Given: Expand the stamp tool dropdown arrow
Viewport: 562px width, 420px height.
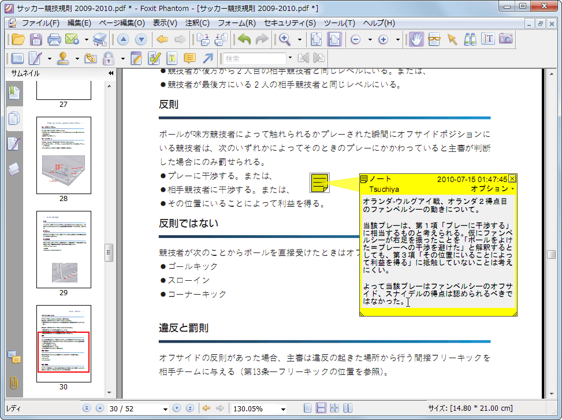Looking at the screenshot, I should pos(77,58).
